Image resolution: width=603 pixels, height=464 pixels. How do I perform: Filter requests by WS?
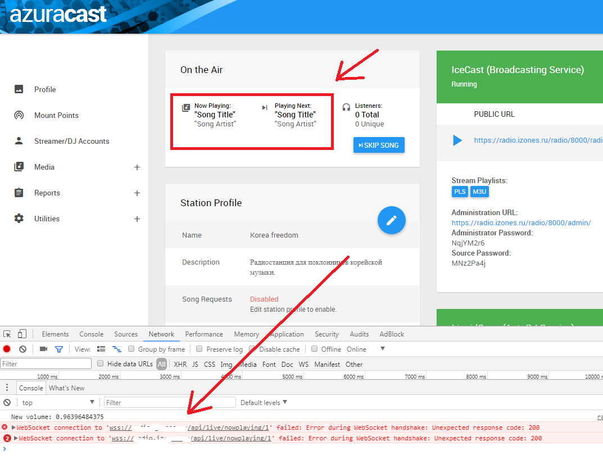(x=303, y=364)
